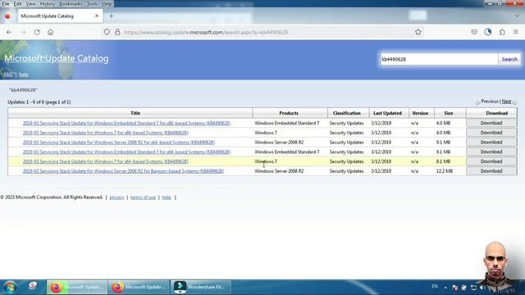525x295 pixels.
Task: Open the Edit menu
Action: coord(17,3)
